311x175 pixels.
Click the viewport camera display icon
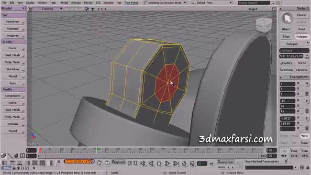[87, 9]
